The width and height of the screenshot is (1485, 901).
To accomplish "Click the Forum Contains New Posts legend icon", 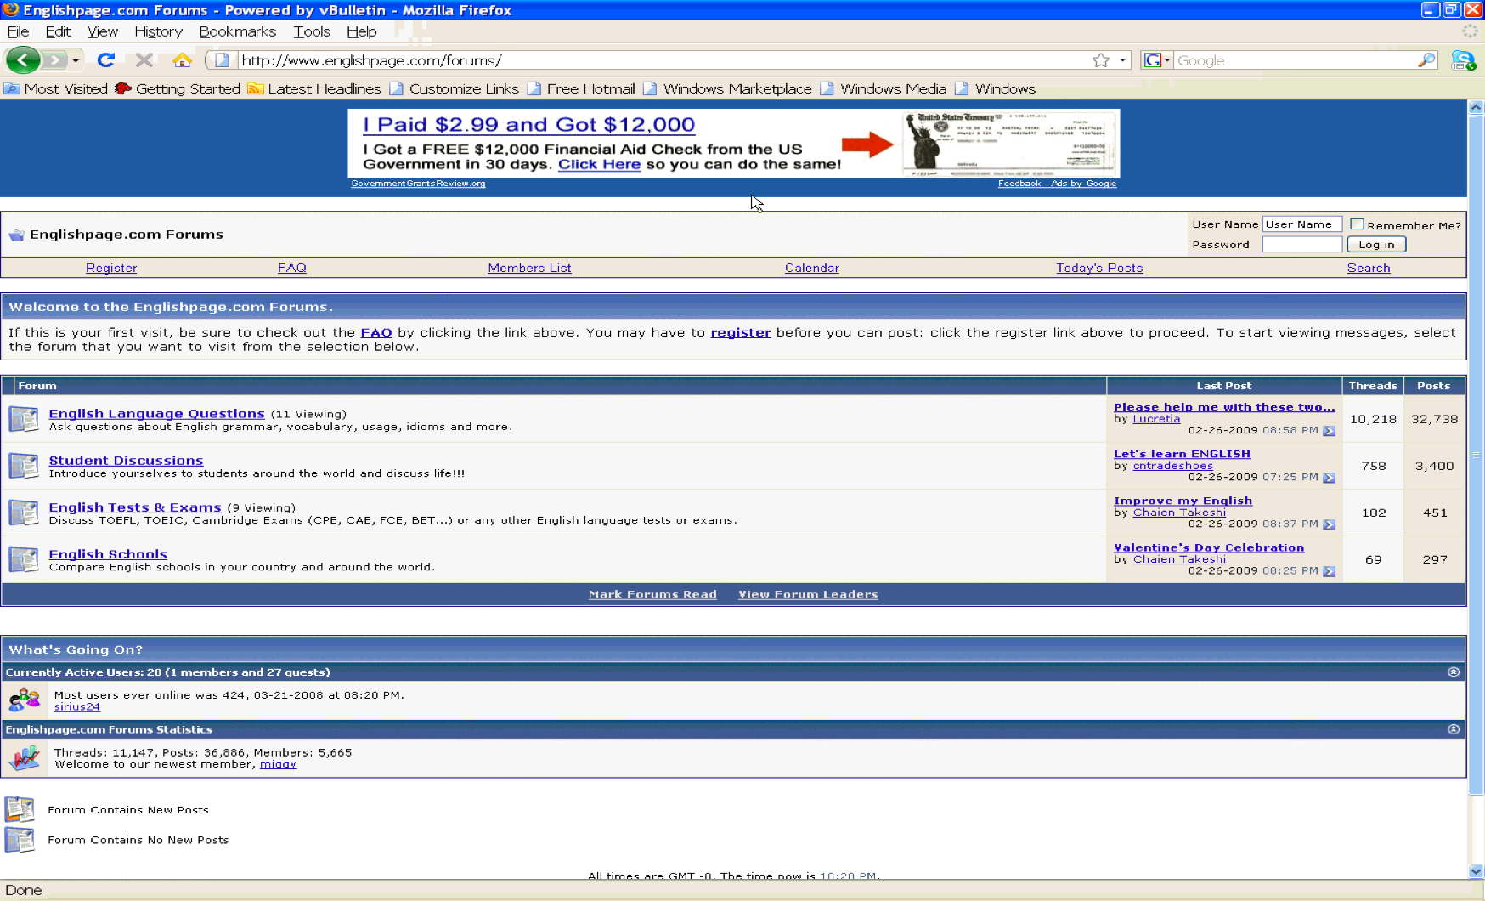I will [20, 809].
